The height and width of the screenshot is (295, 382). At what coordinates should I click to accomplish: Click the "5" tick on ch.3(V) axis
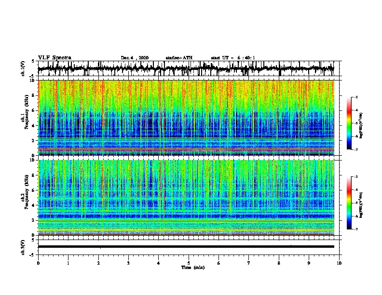pos(33,240)
